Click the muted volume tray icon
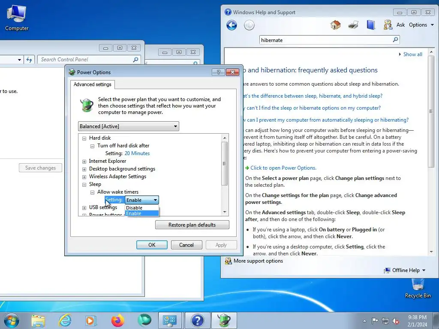The height and width of the screenshot is (329, 439). click(396, 321)
